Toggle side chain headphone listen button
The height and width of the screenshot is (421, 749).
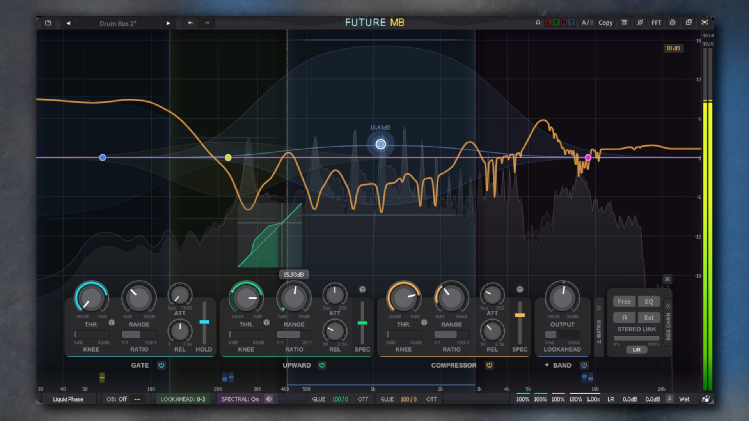coord(624,317)
